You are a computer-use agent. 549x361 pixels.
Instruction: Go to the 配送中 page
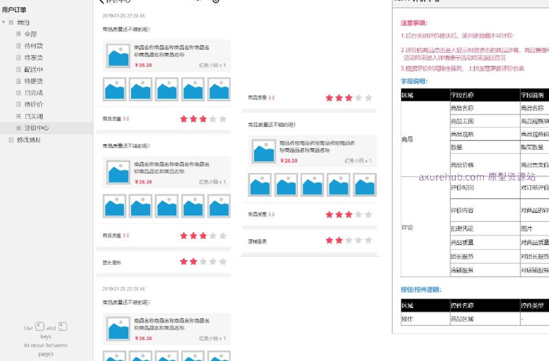34,69
